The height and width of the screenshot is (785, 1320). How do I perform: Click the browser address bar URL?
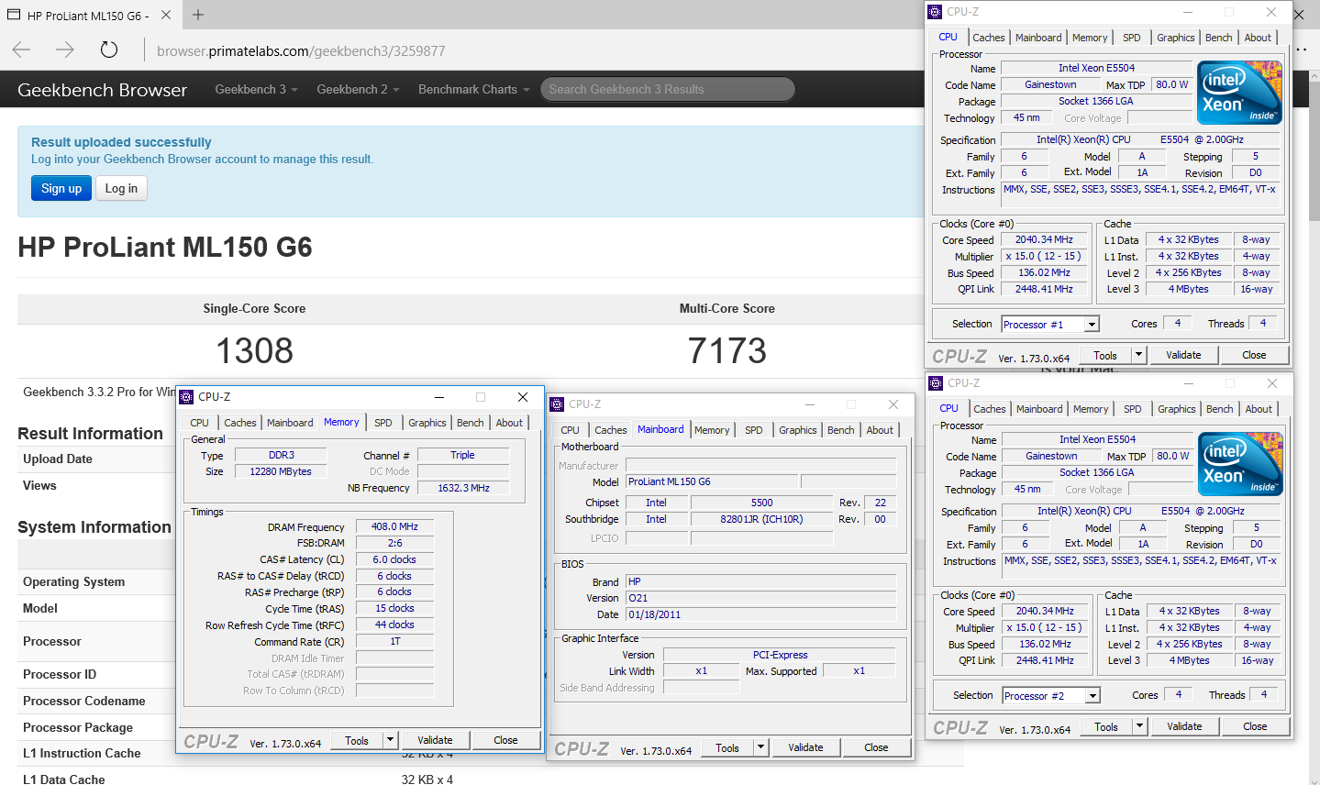[x=301, y=51]
